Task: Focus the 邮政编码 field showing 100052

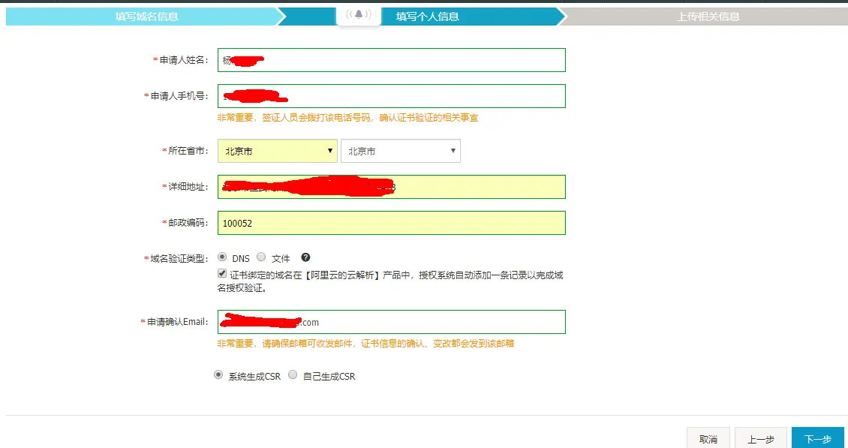Action: click(390, 222)
